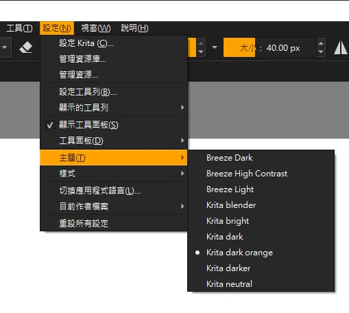Open 管理資源庫... dialog
Viewport: 349px width, 313px height.
point(114,59)
